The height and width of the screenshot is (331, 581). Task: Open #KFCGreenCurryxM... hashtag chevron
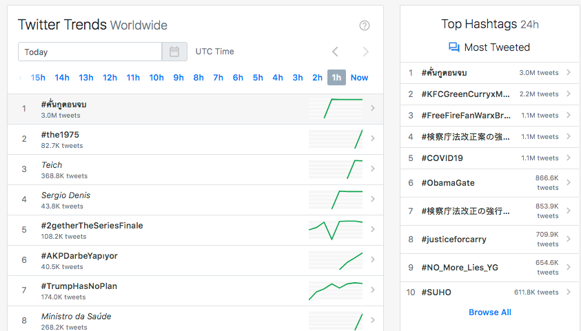click(569, 94)
